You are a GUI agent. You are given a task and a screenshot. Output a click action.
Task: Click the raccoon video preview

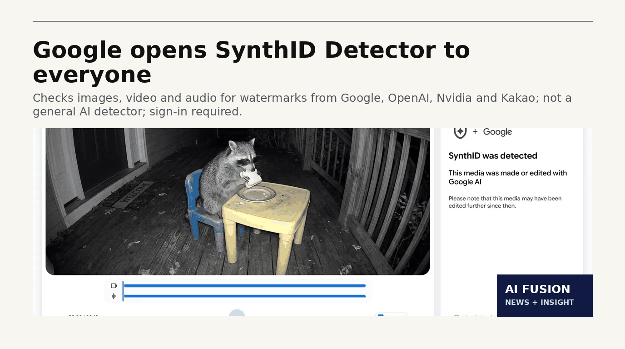pyautogui.click(x=238, y=201)
